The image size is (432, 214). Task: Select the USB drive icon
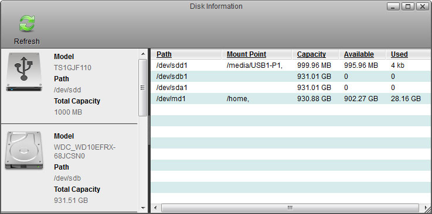(x=24, y=72)
